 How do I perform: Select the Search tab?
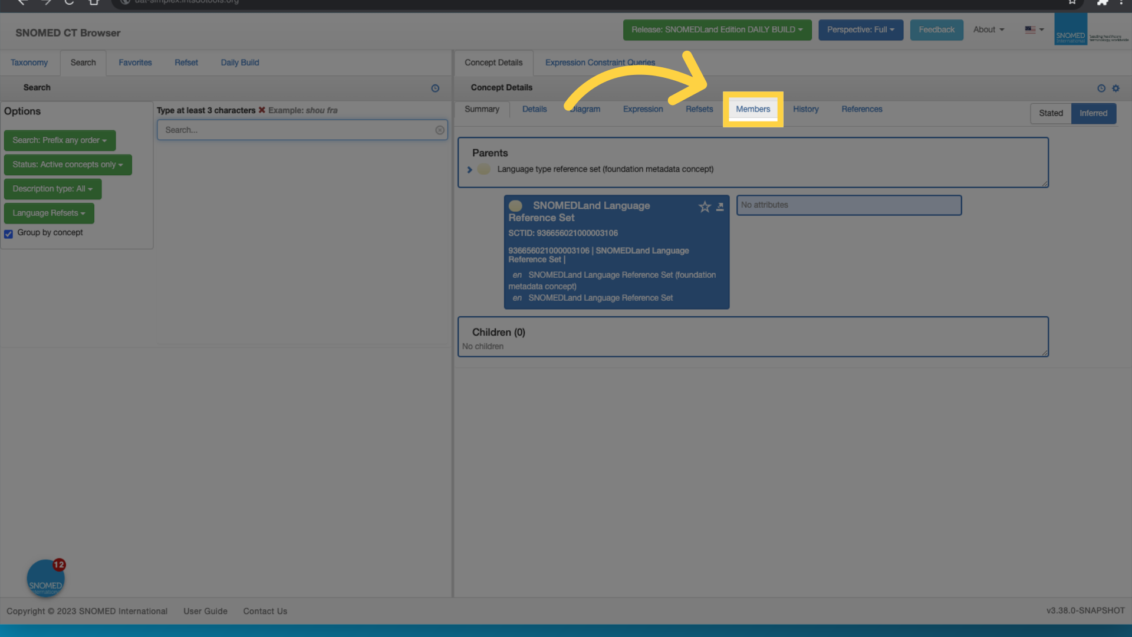click(83, 63)
